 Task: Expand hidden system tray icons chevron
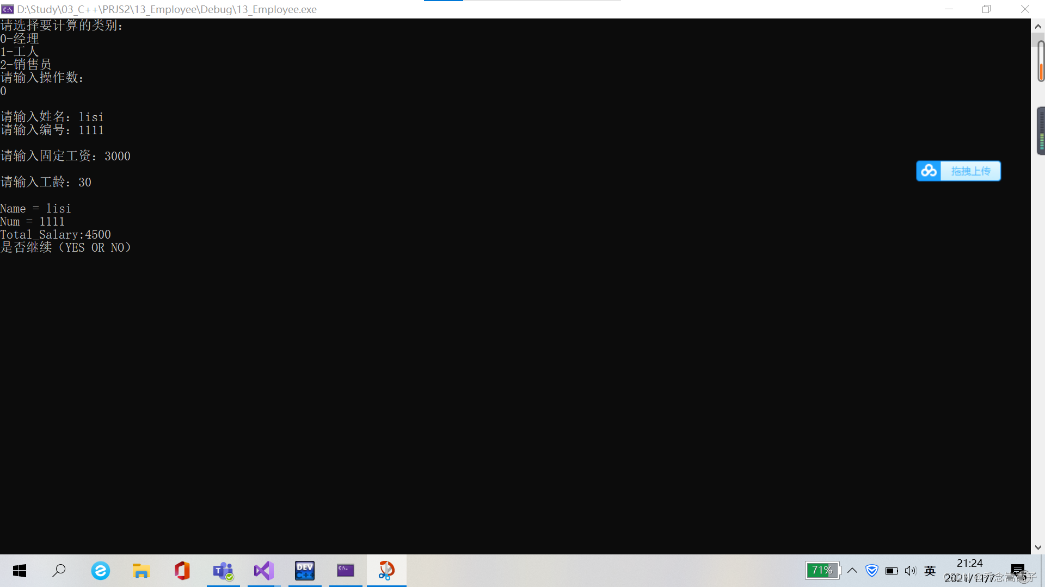tap(852, 571)
